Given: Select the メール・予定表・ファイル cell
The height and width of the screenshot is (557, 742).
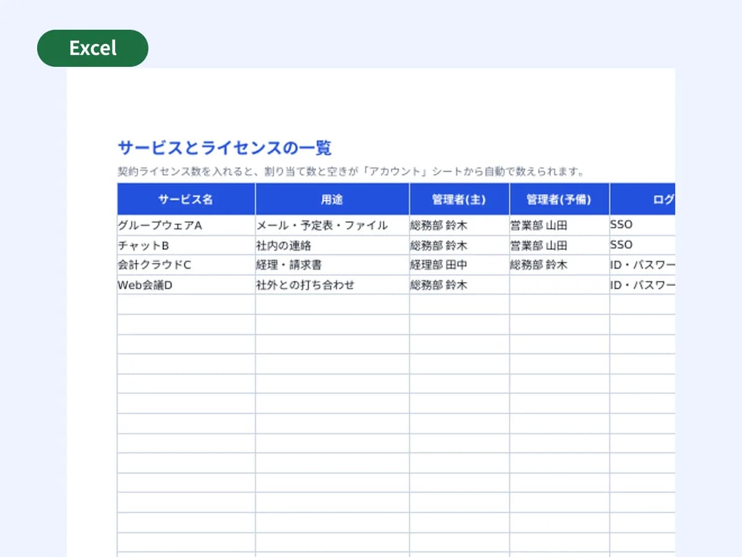Looking at the screenshot, I should coord(332,225).
